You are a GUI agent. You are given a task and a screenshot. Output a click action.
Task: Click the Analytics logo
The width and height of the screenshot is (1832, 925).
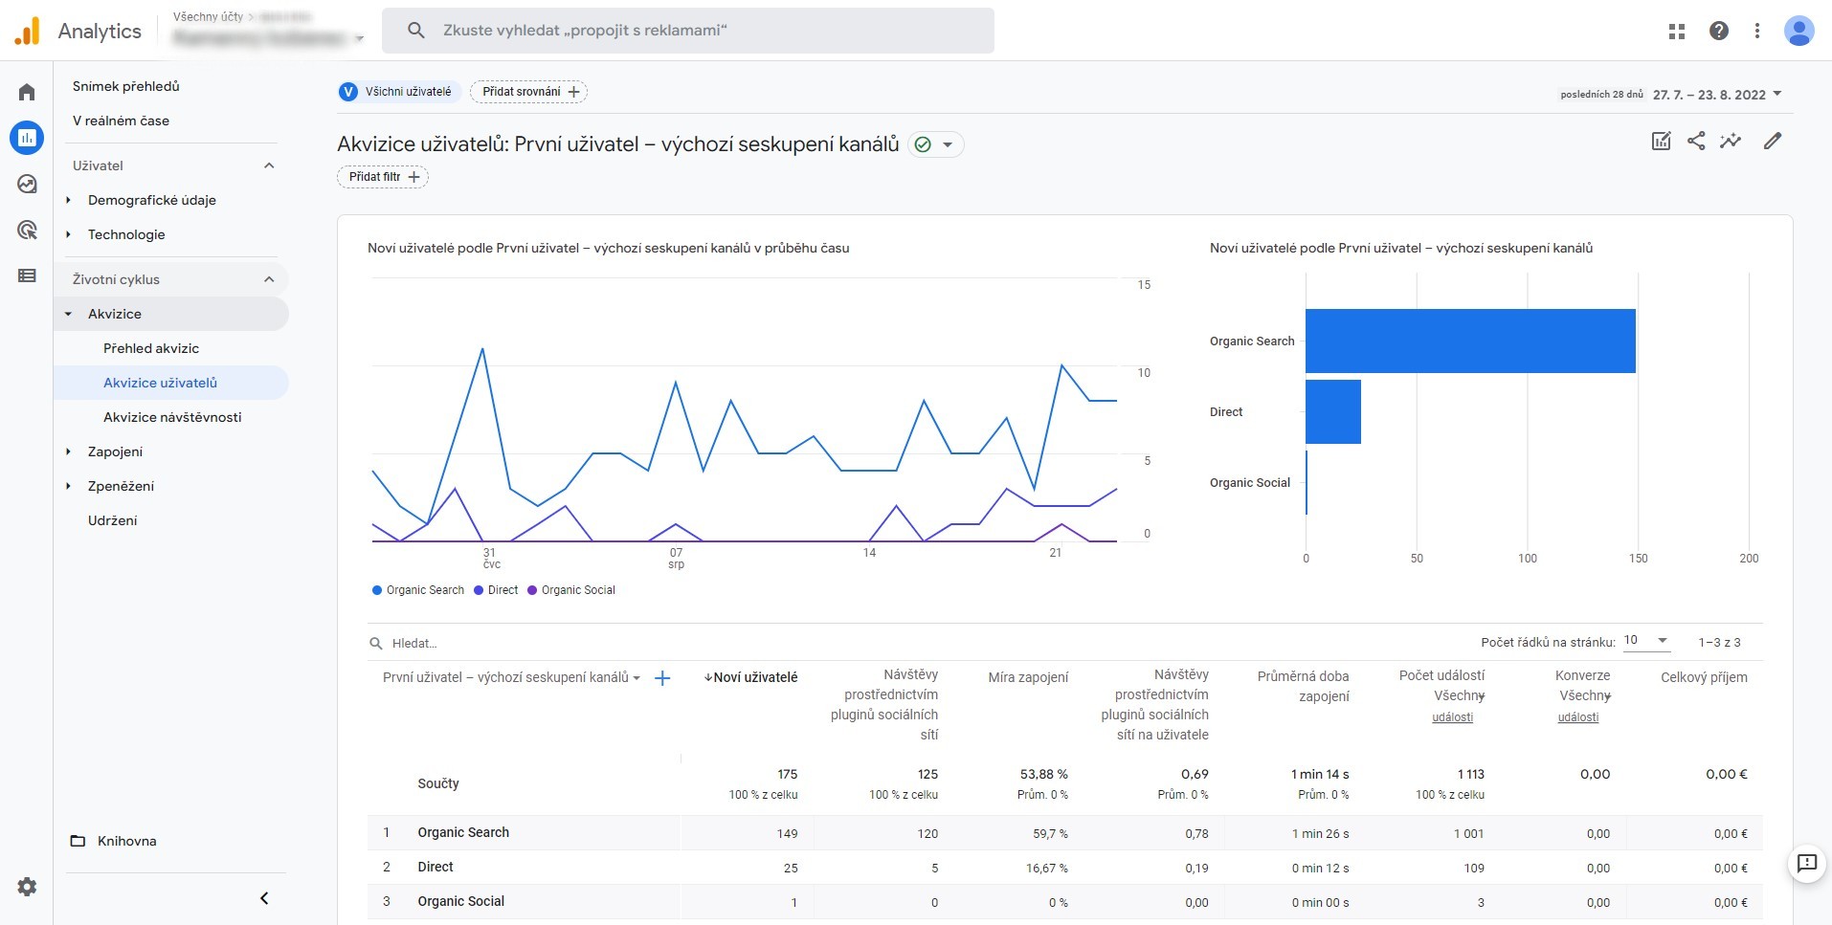[x=27, y=31]
